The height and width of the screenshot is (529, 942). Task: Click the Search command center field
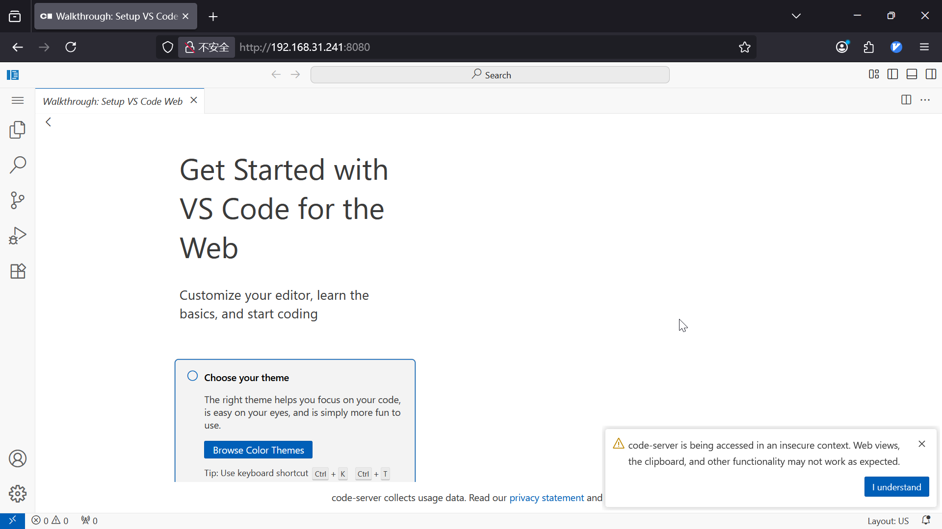(x=490, y=74)
